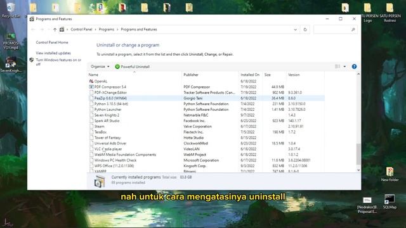Select Windows PC Health Check row
This screenshot has height=228, width=406.
click(206, 160)
